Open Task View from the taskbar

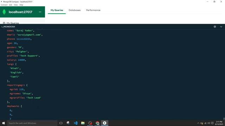pyautogui.click(x=61, y=123)
